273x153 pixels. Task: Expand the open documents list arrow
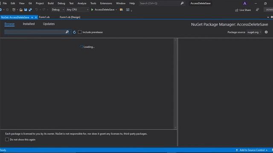(268, 17)
